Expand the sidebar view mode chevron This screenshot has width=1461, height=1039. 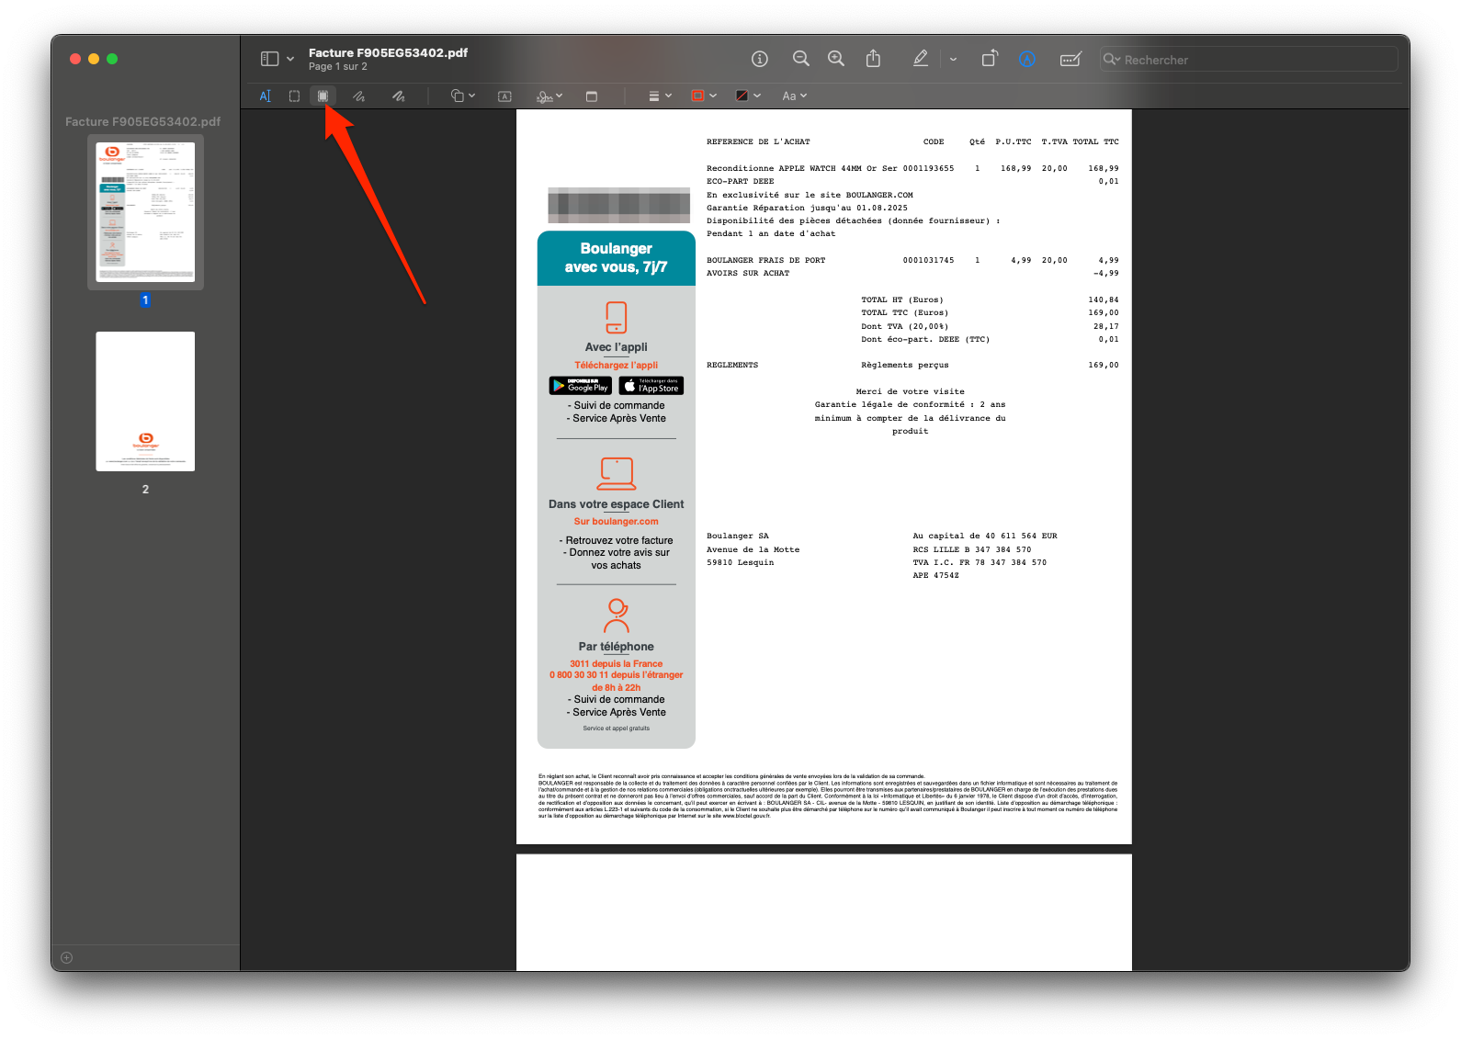point(290,59)
